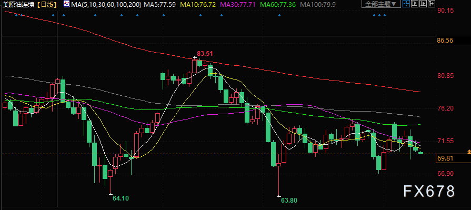Click the exit-arrow icon at top right
The height and width of the screenshot is (210, 471).
tap(432, 4)
